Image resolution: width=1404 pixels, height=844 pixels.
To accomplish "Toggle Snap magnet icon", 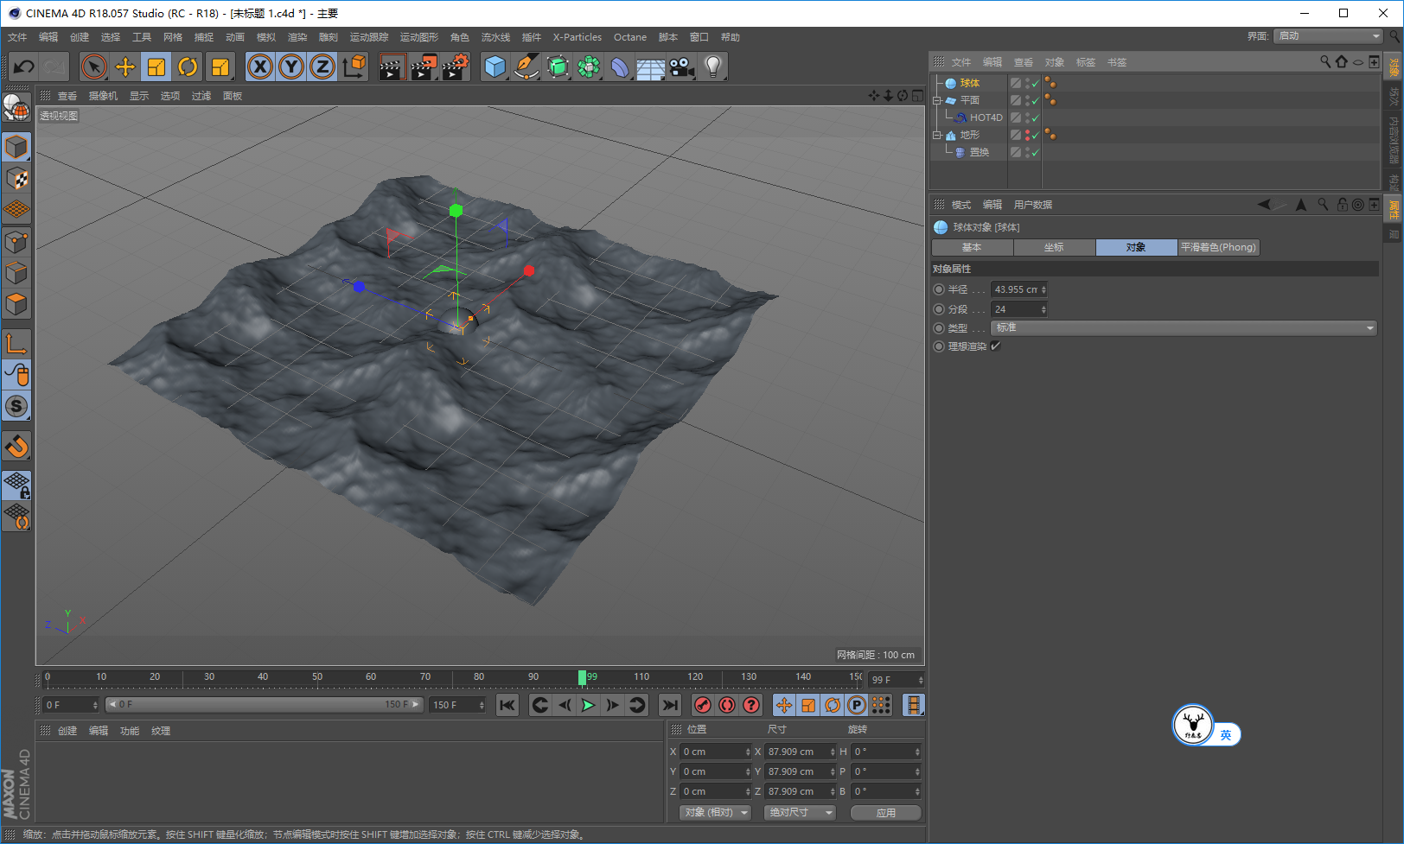I will [x=16, y=446].
